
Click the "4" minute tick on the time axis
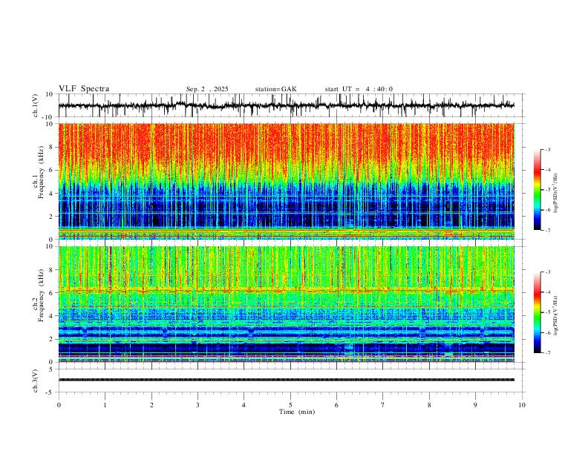(x=244, y=405)
